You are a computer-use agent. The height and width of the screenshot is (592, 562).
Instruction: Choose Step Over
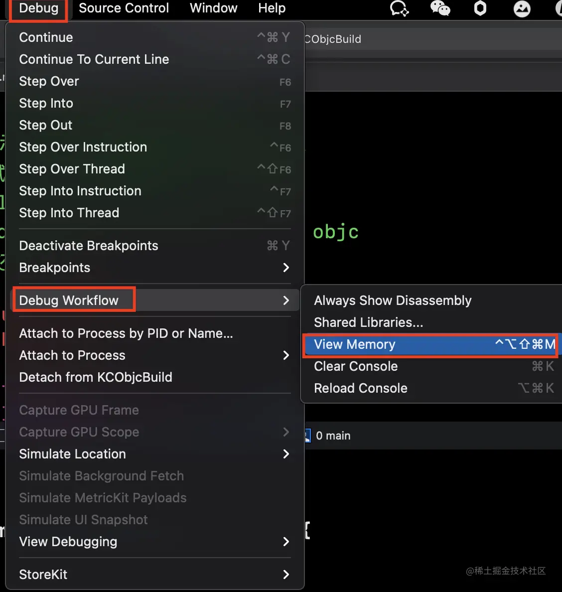pos(155,81)
